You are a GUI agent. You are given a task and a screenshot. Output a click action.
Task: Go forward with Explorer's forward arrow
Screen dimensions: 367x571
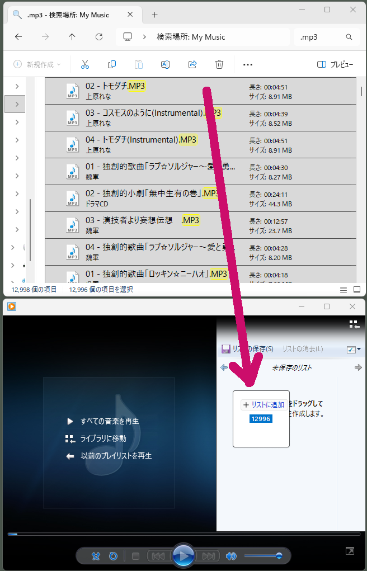pos(45,37)
